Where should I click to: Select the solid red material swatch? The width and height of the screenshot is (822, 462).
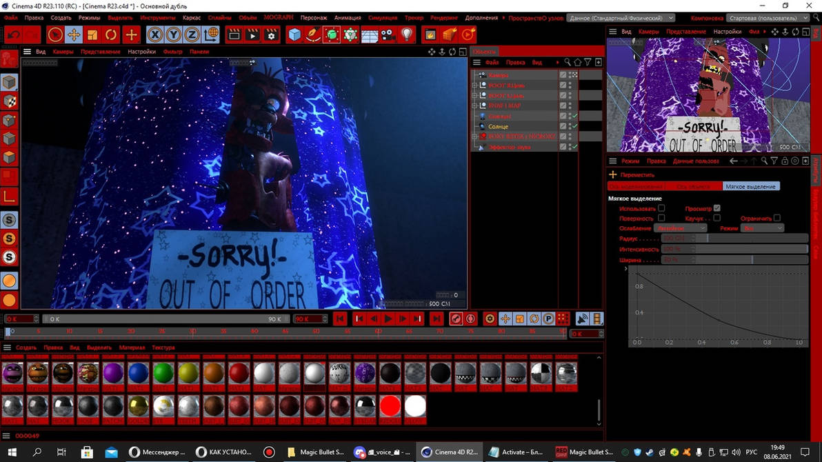(x=390, y=406)
